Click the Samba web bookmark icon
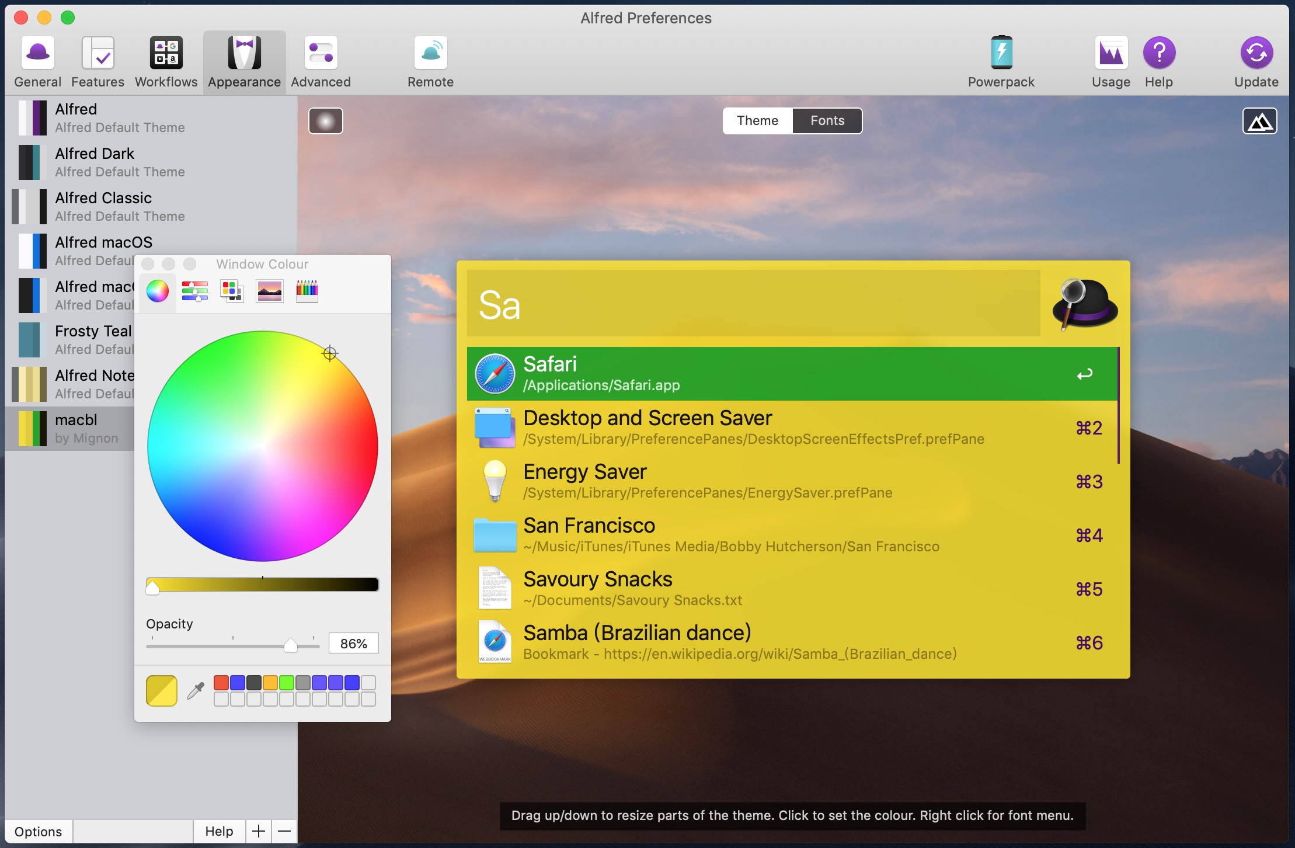This screenshot has height=848, width=1295. click(495, 642)
